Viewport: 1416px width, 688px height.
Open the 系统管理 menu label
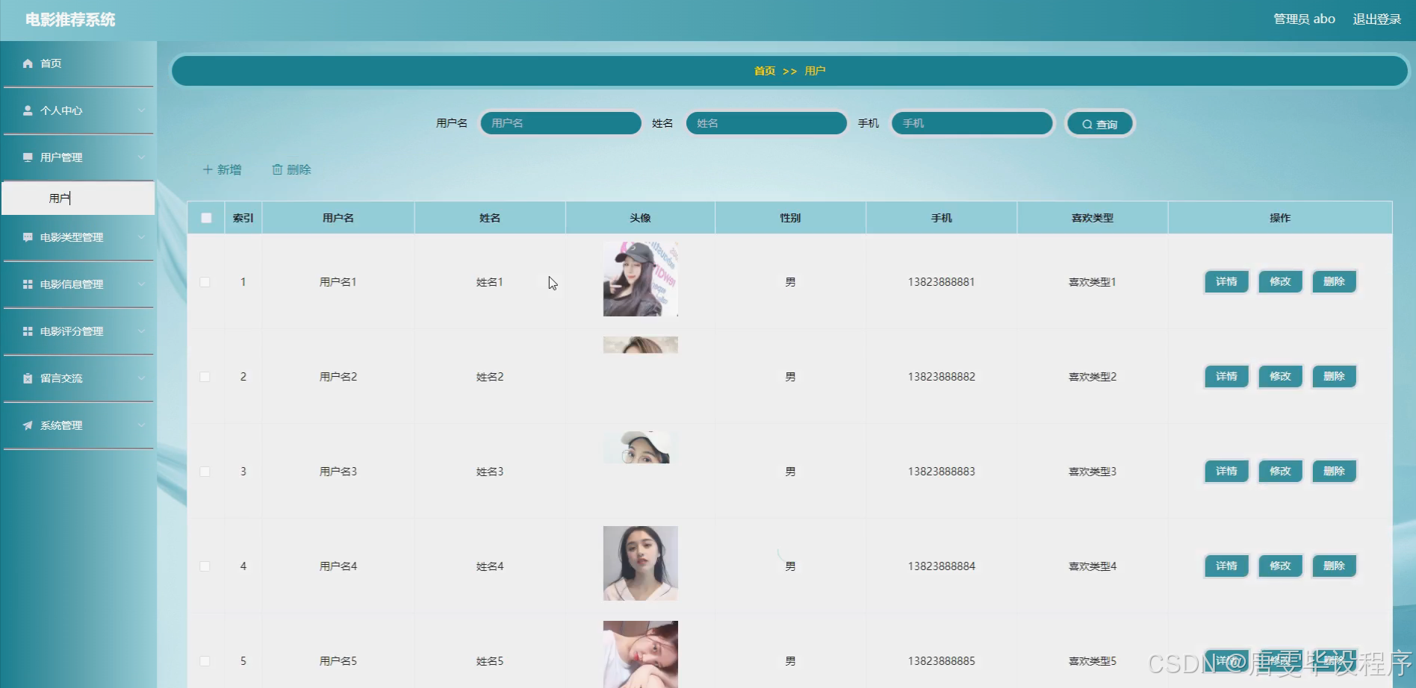61,425
